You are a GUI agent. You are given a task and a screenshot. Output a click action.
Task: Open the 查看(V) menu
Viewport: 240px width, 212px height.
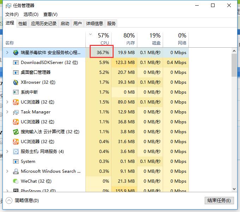(x=50, y=14)
